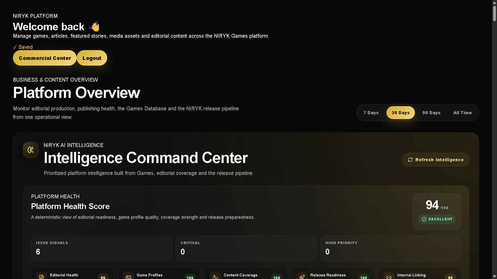
Task: Click the Content Coverage pulse icon
Action: 215,277
